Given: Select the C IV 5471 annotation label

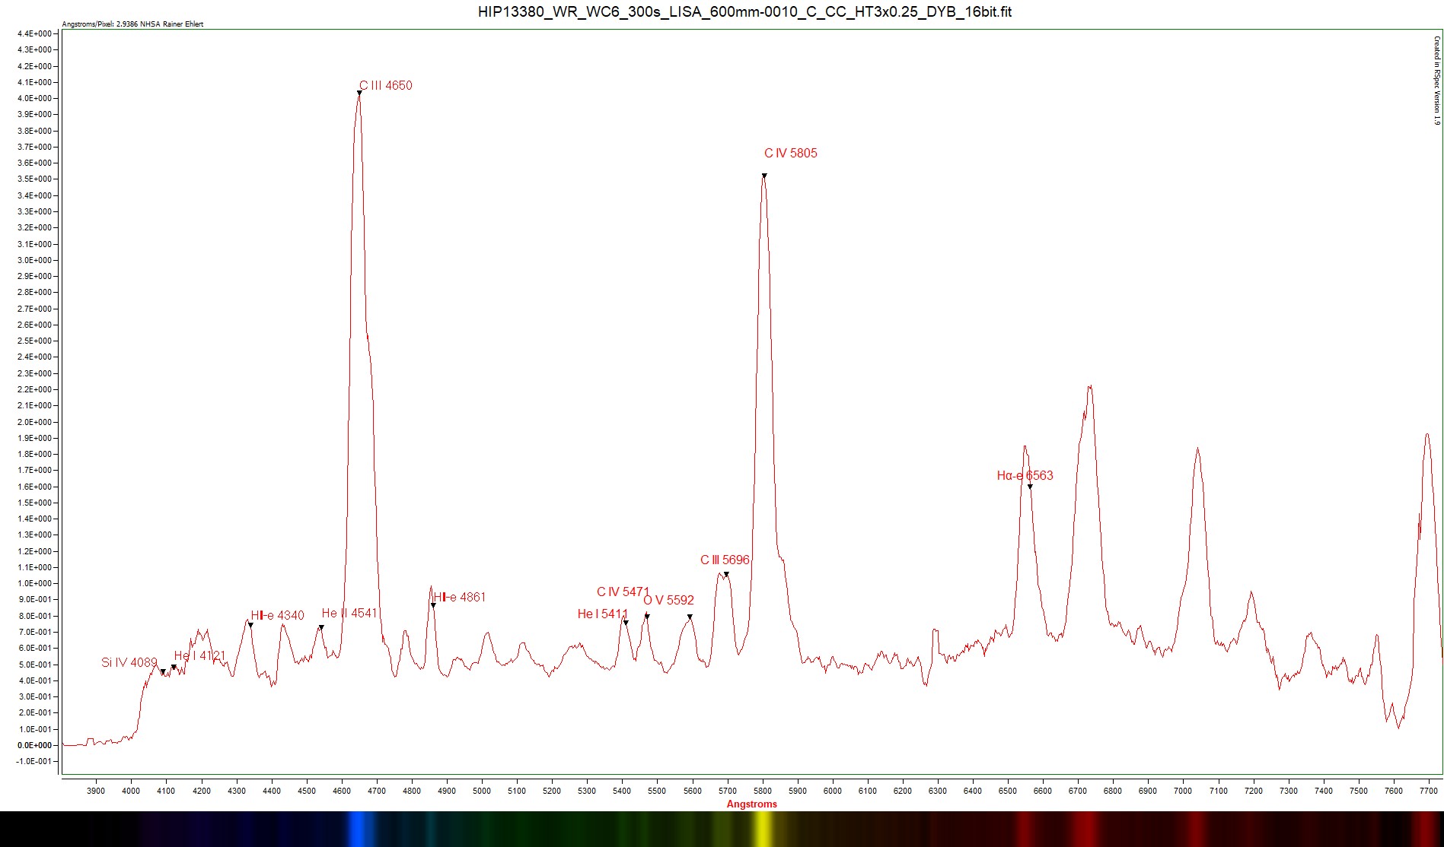Looking at the screenshot, I should click(623, 592).
